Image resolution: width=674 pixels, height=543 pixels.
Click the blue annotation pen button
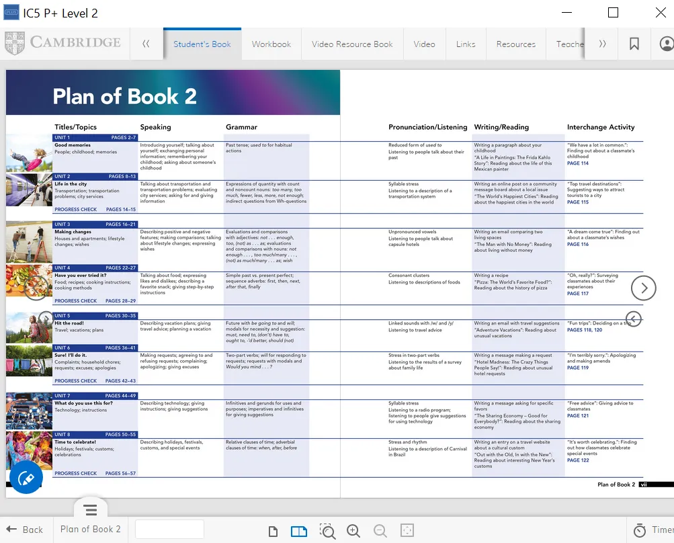tap(26, 477)
